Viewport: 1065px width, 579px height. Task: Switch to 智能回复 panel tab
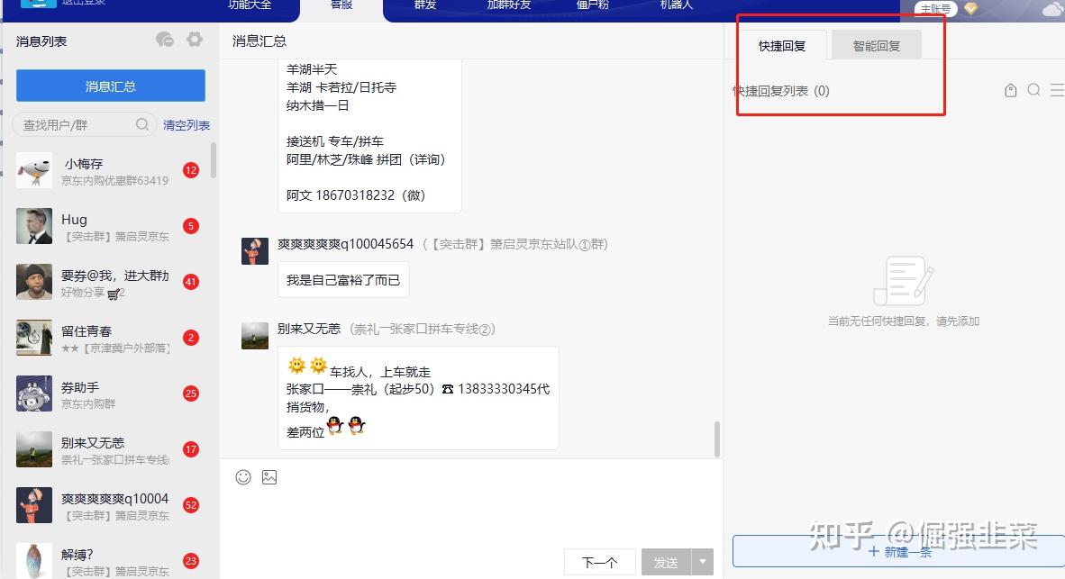[x=876, y=46]
